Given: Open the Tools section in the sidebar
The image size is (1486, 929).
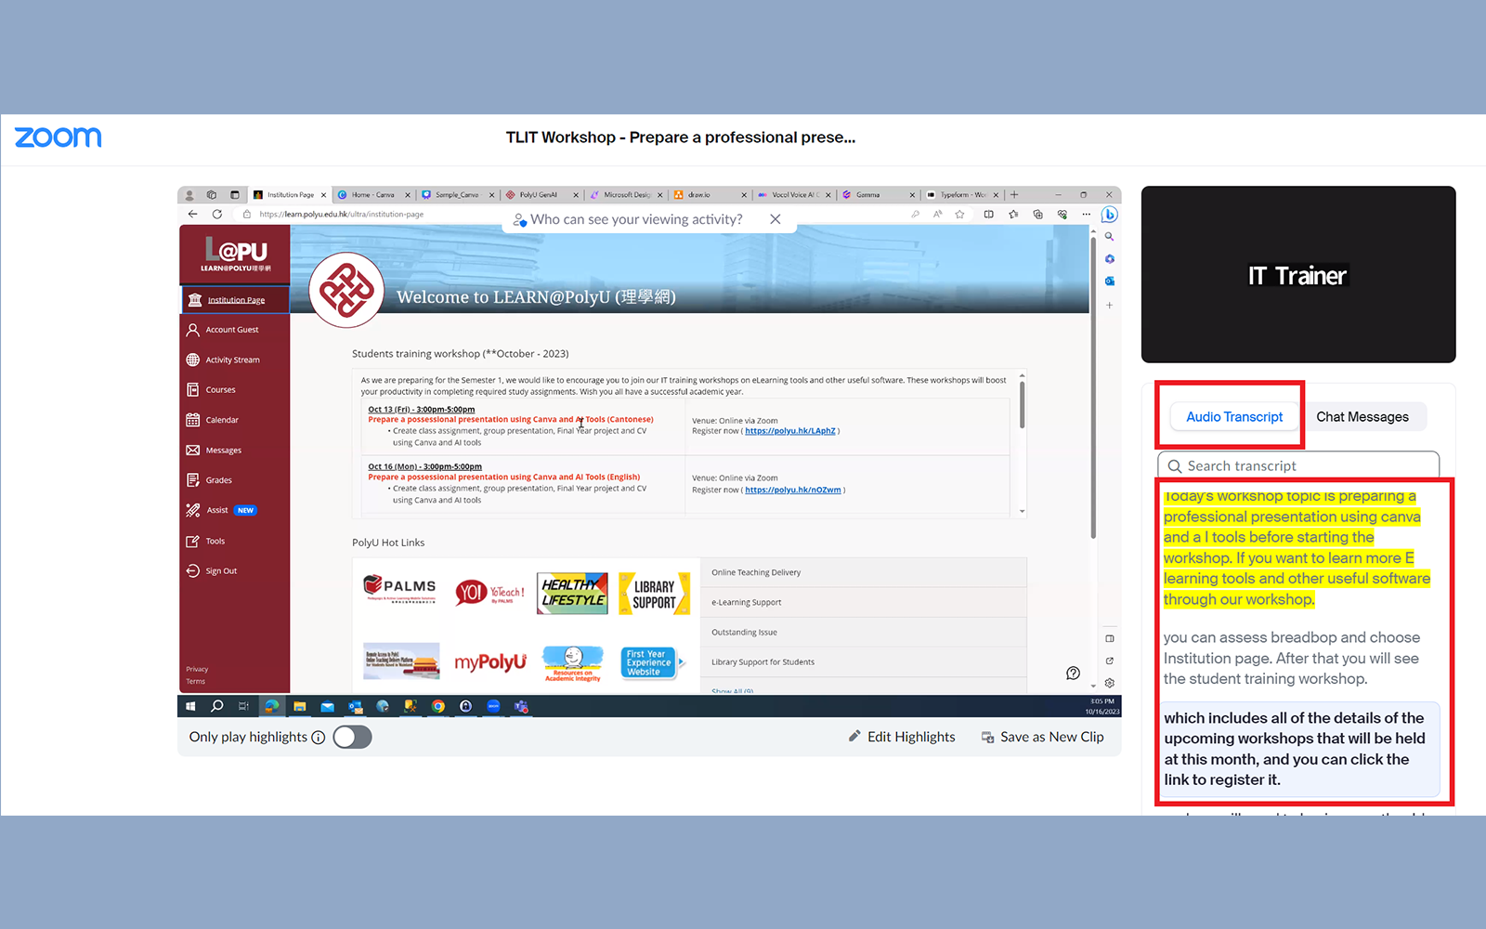Looking at the screenshot, I should [x=214, y=540].
